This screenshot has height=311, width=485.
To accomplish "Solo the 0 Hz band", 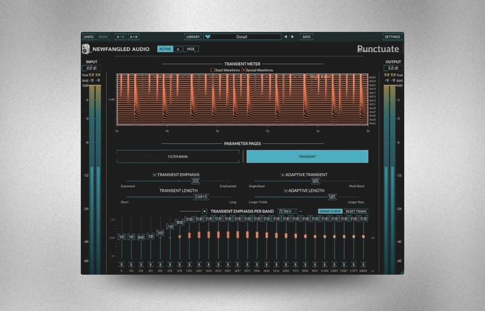I will tap(122, 265).
